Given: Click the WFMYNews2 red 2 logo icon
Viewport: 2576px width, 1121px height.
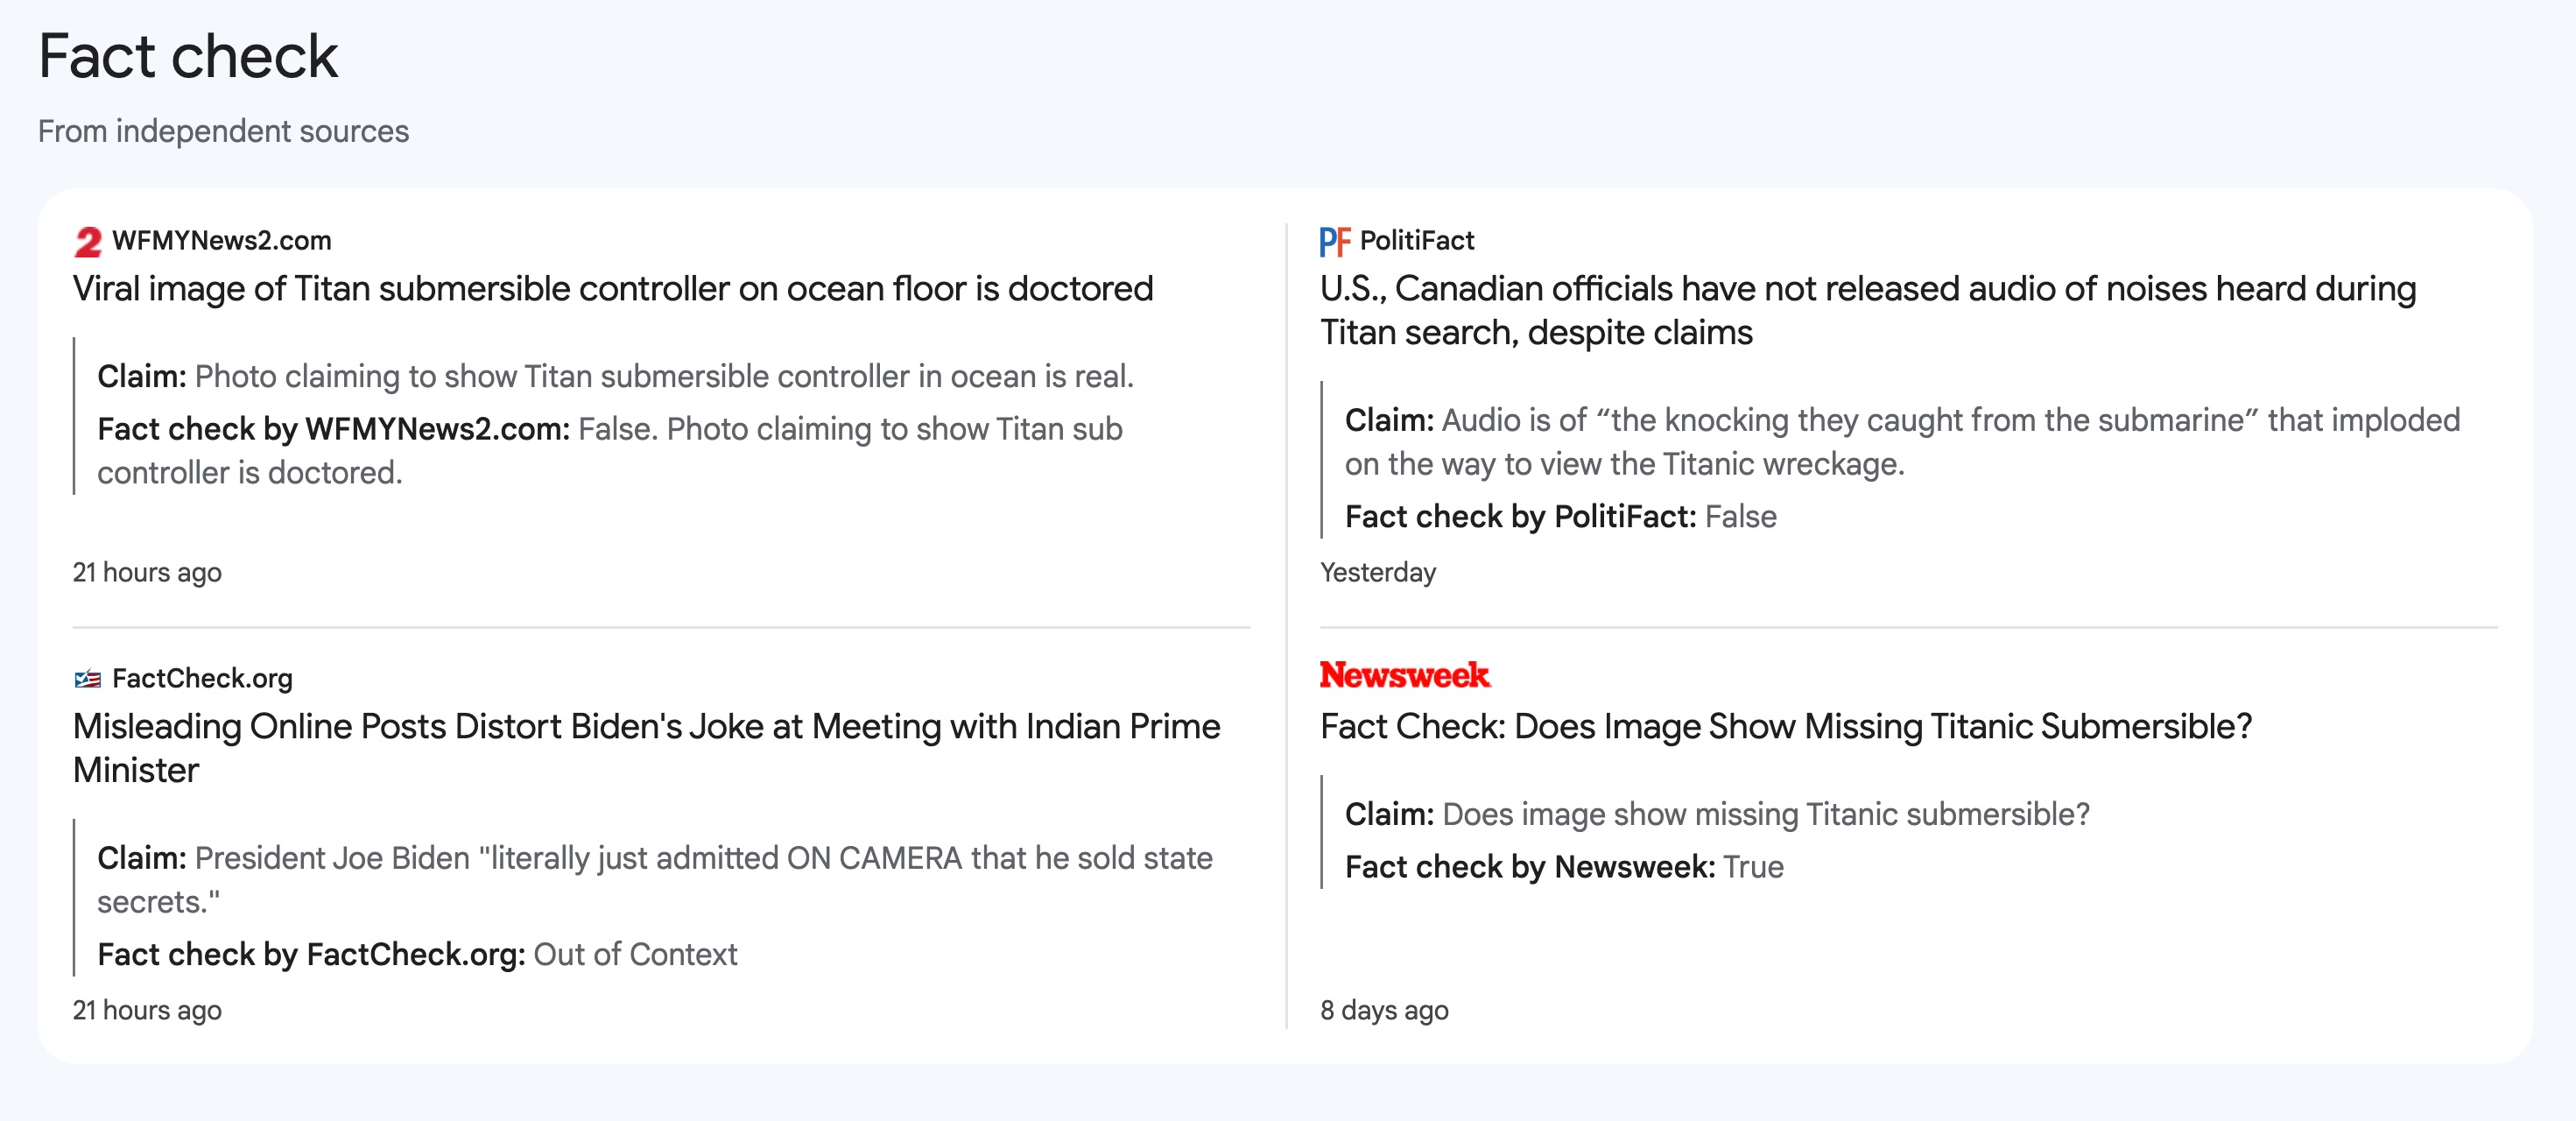Looking at the screenshot, I should click(x=88, y=241).
